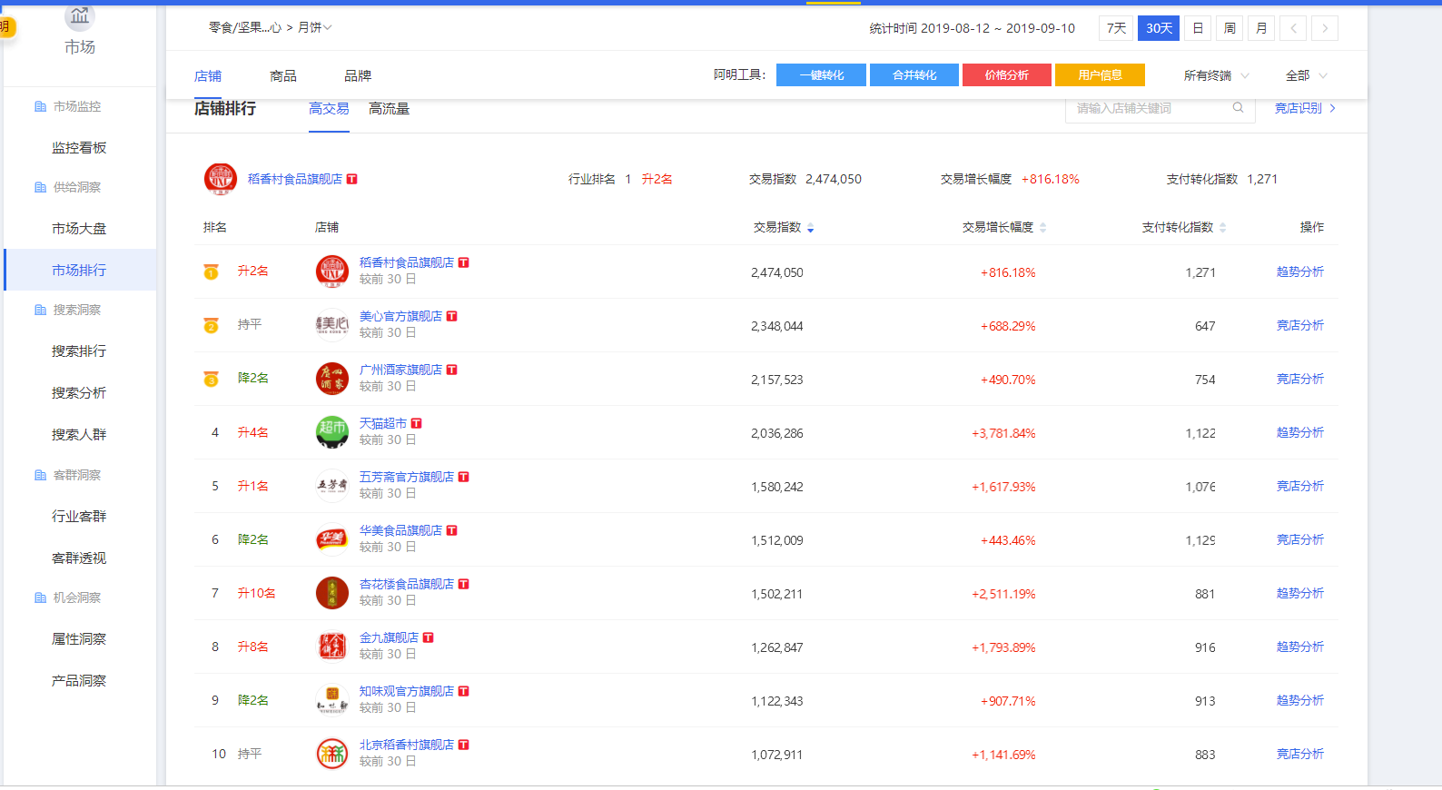
Task: Click the 一键转化 button
Action: point(822,75)
